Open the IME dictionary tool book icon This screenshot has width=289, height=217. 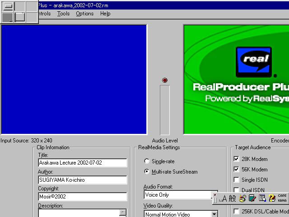click(252, 198)
